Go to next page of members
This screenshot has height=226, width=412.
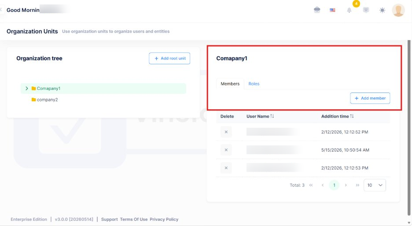[346, 185]
